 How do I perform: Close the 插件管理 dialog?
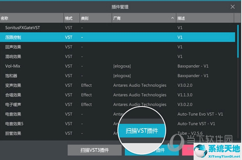[x=233, y=7]
